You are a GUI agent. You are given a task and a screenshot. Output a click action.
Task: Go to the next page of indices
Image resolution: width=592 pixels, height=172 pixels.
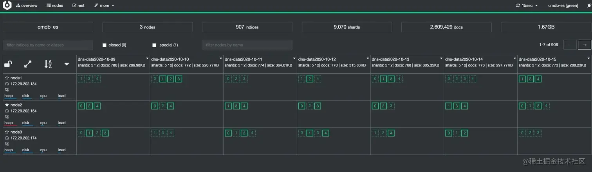pyautogui.click(x=584, y=45)
